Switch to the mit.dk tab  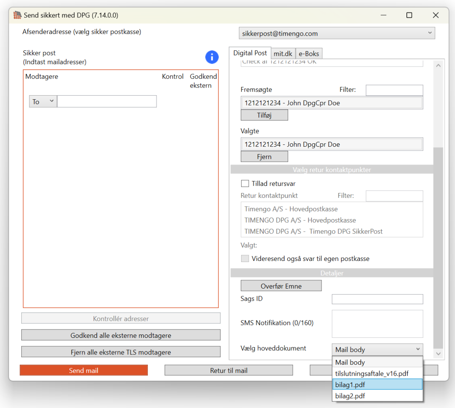[283, 54]
